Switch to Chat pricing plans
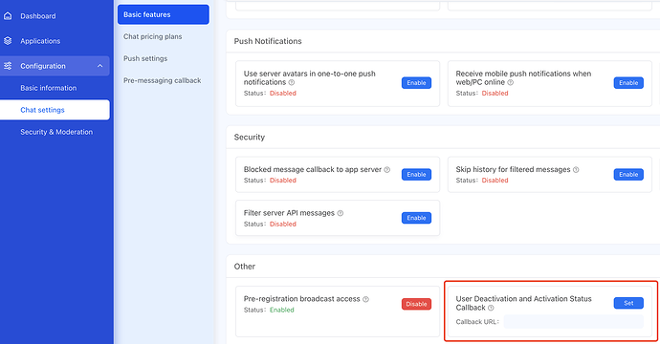The height and width of the screenshot is (344, 660). [152, 36]
